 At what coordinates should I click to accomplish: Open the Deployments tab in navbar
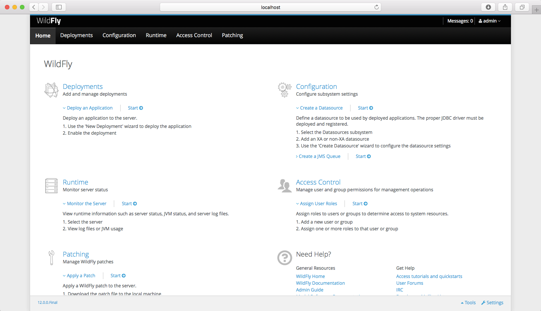coord(77,36)
